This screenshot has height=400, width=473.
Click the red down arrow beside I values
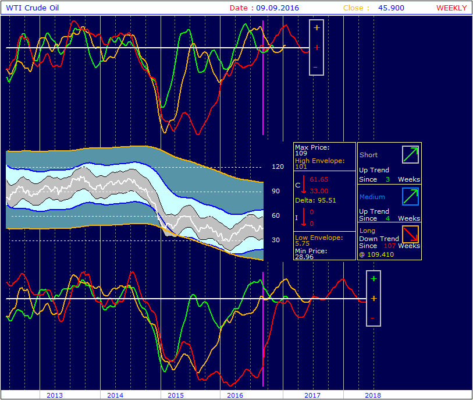pos(304,217)
